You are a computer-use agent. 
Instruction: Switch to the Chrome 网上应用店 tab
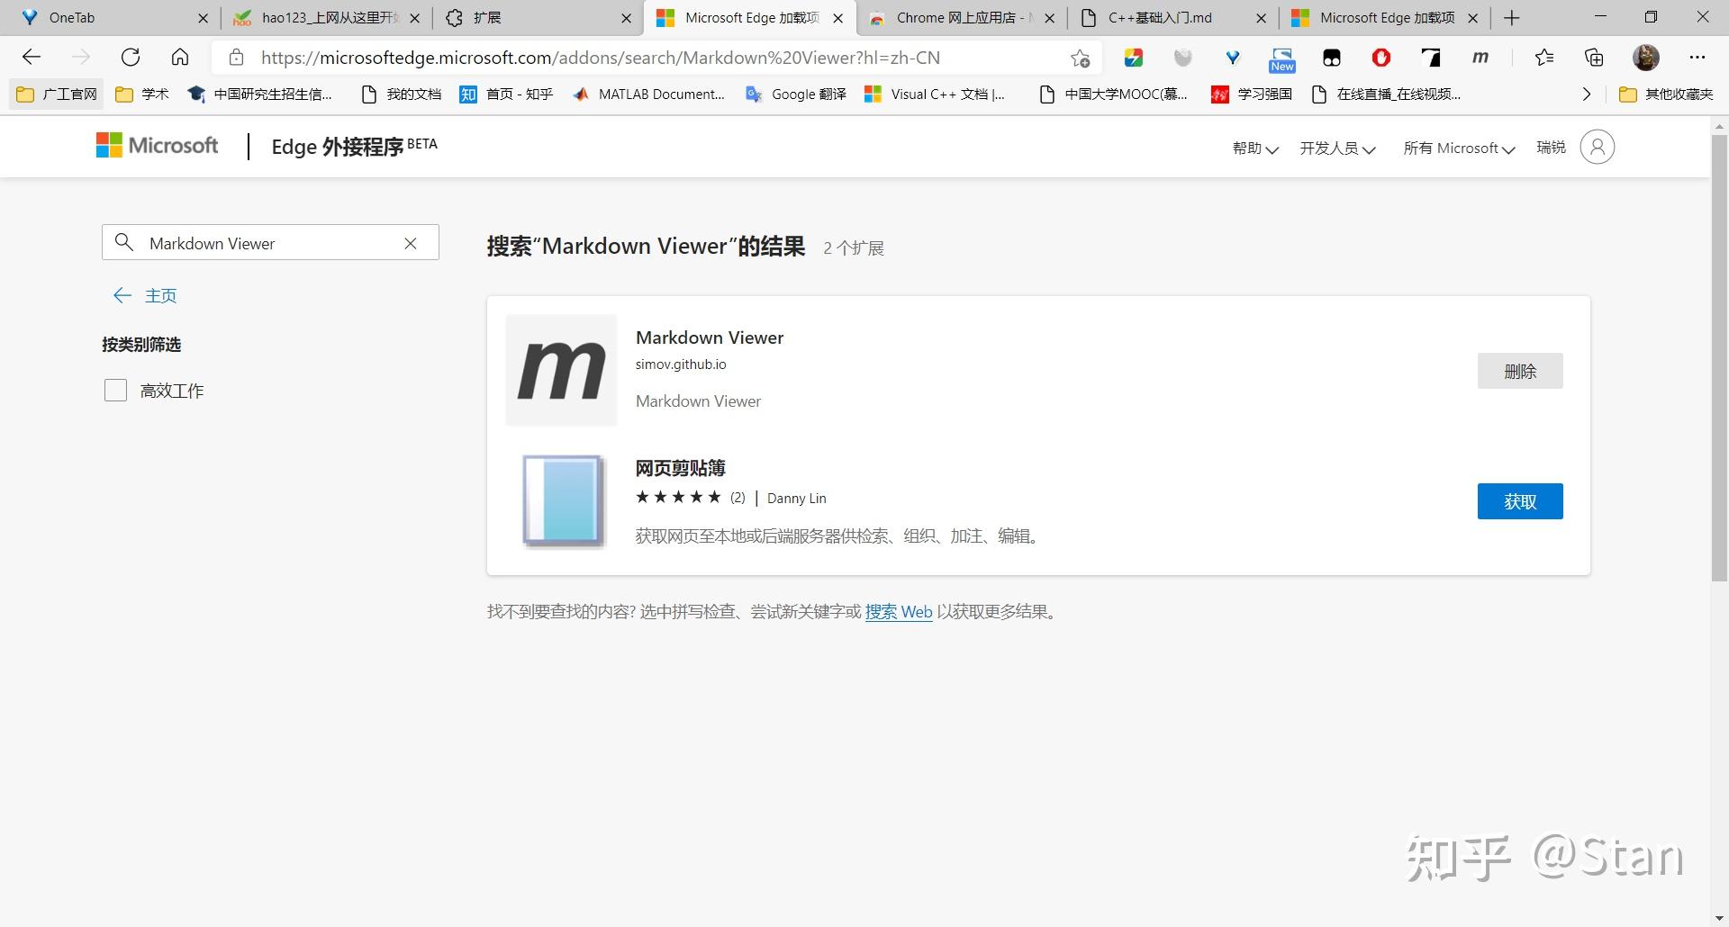(960, 18)
